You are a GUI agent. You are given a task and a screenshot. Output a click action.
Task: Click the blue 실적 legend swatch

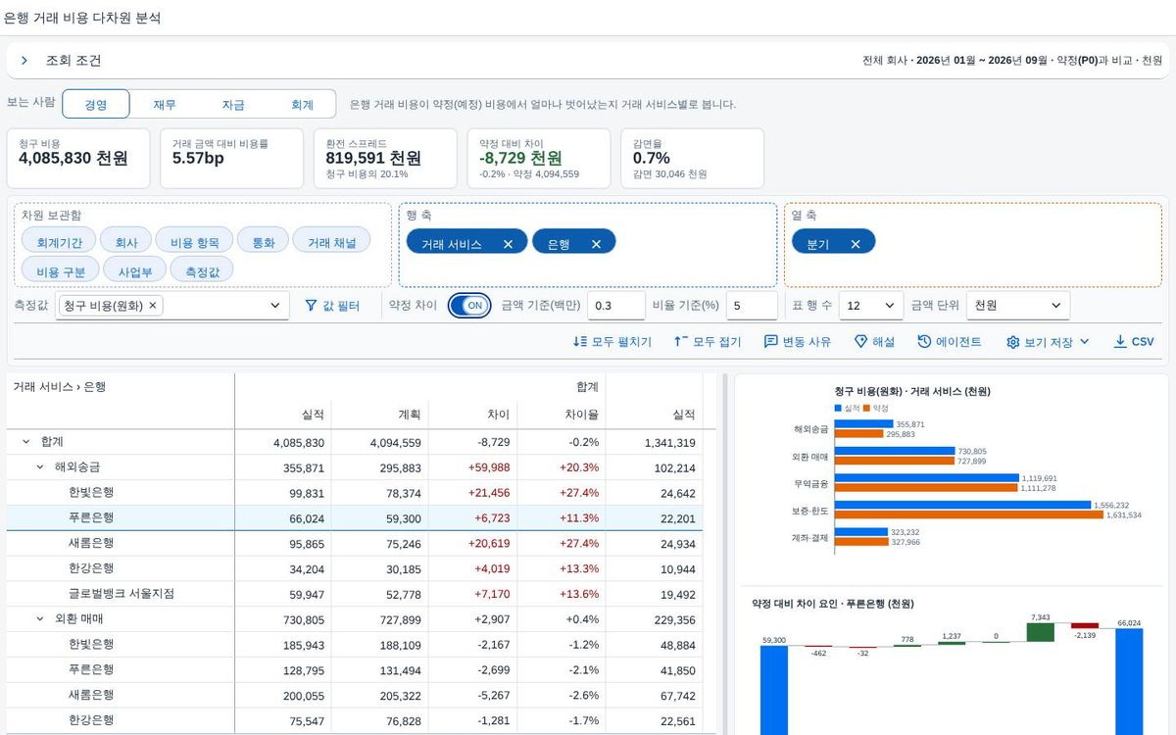click(838, 407)
